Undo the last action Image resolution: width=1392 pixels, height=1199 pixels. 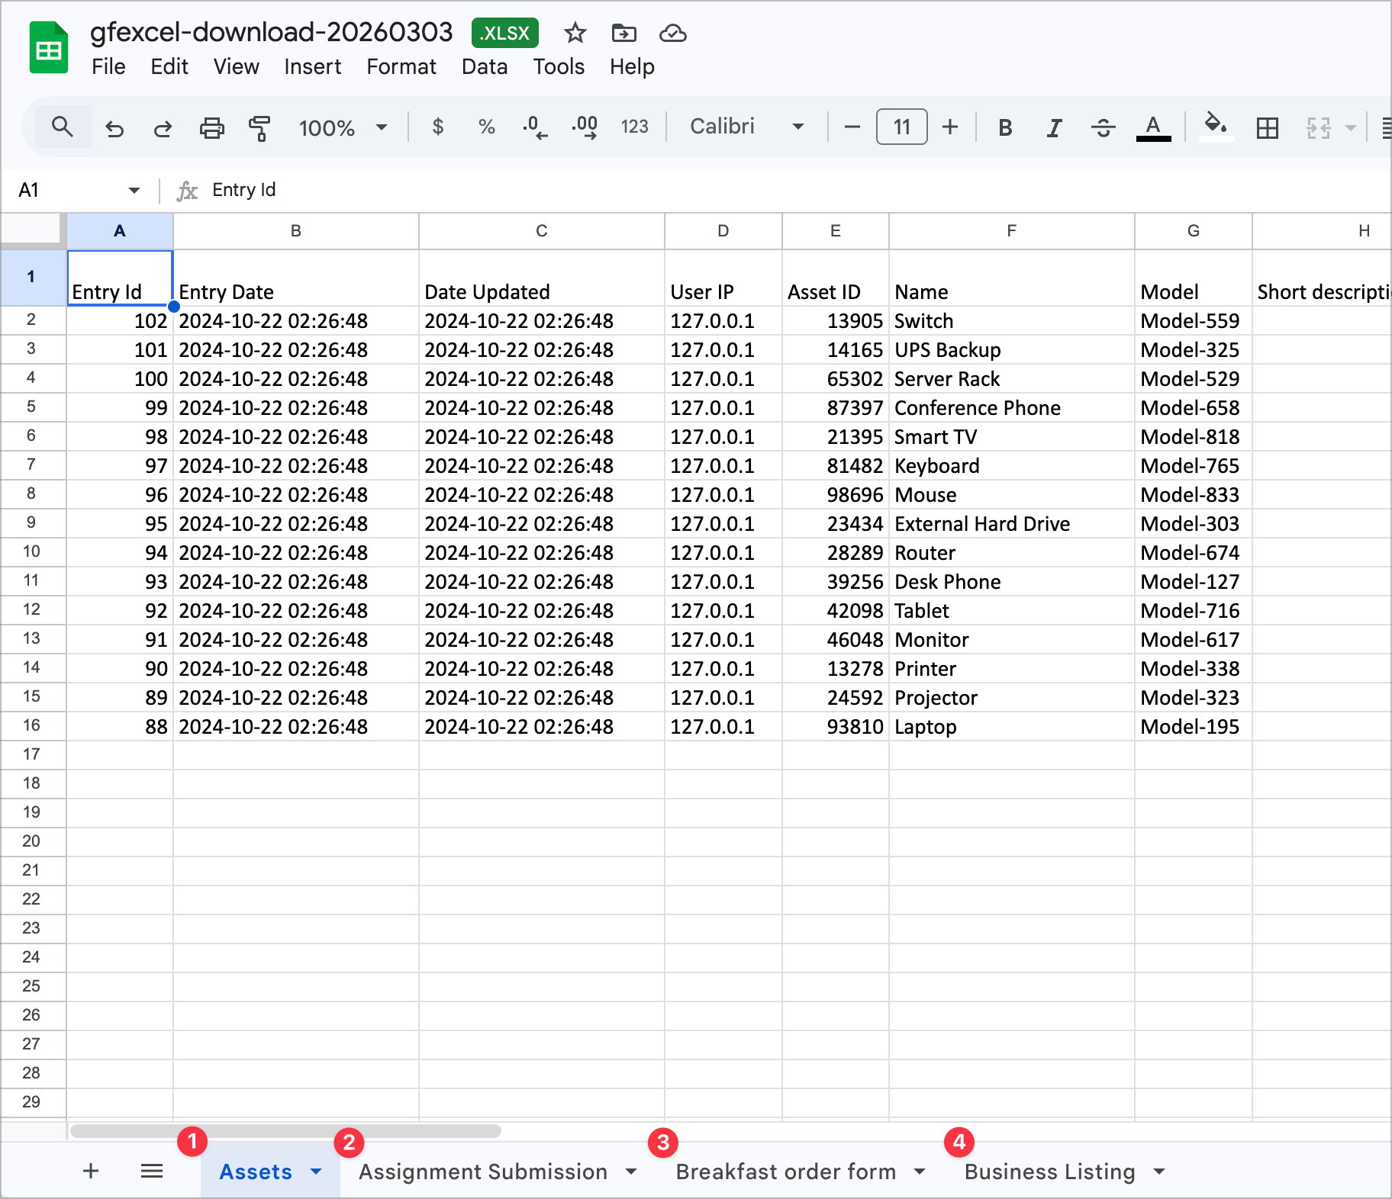tap(114, 127)
